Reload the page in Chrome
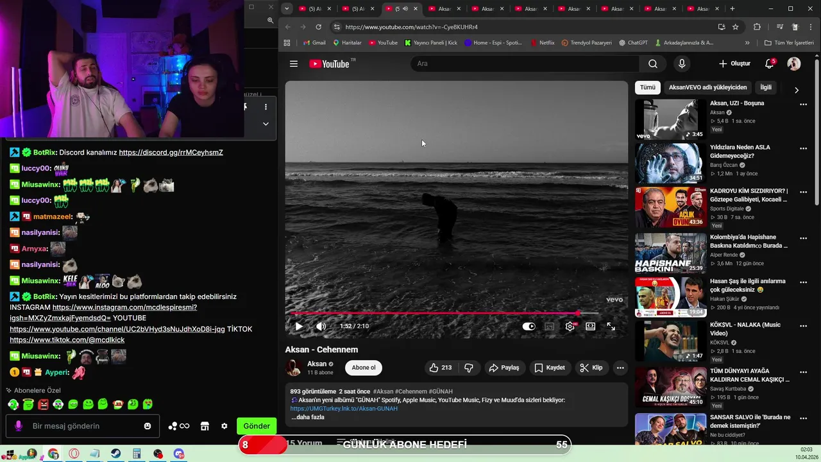Viewport: 821px width, 462px height. tap(319, 27)
